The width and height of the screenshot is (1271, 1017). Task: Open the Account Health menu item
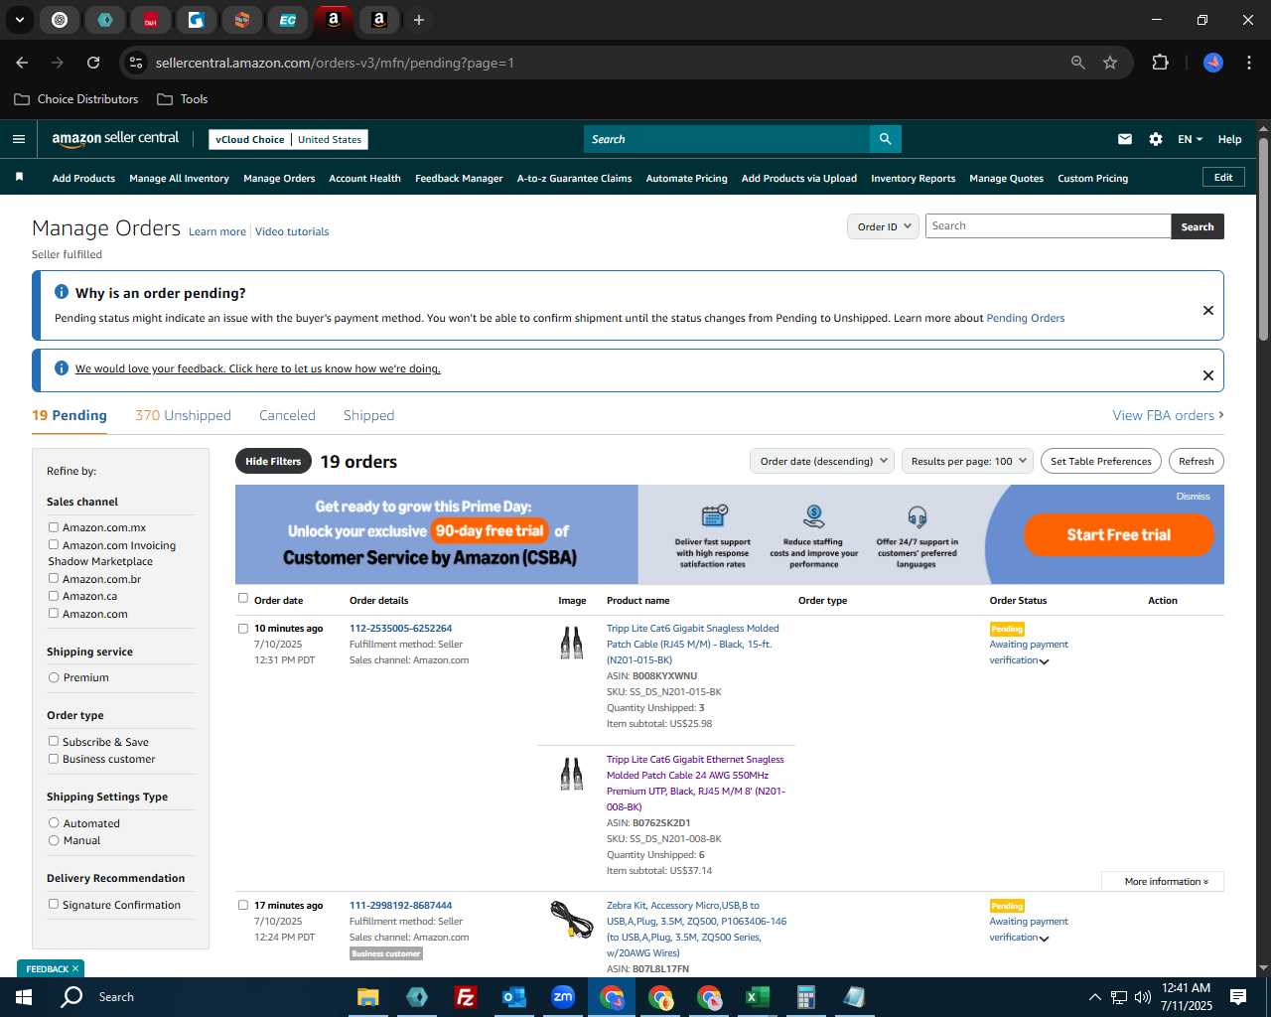[364, 179]
